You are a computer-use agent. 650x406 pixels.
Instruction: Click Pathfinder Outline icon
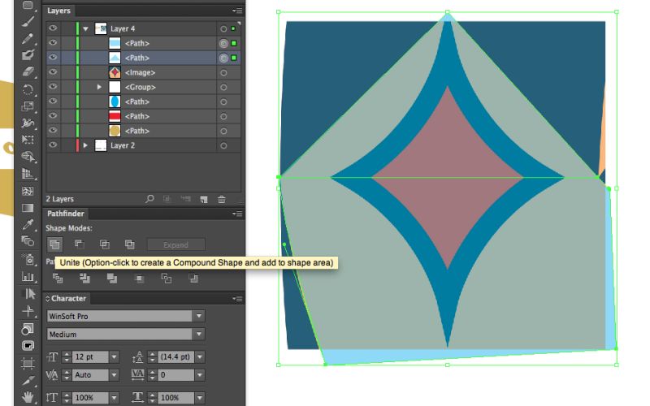(x=167, y=279)
